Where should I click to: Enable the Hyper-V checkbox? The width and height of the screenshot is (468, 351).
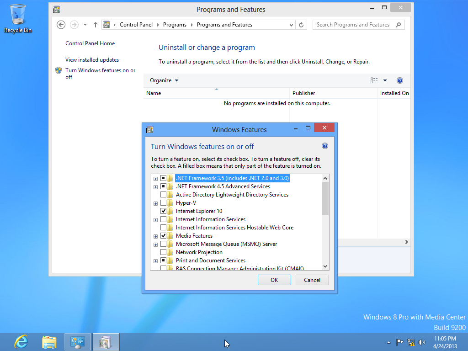tap(163, 203)
